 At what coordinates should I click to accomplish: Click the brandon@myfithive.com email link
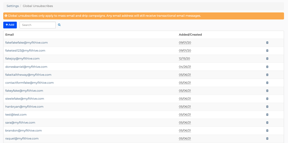click(x=24, y=131)
